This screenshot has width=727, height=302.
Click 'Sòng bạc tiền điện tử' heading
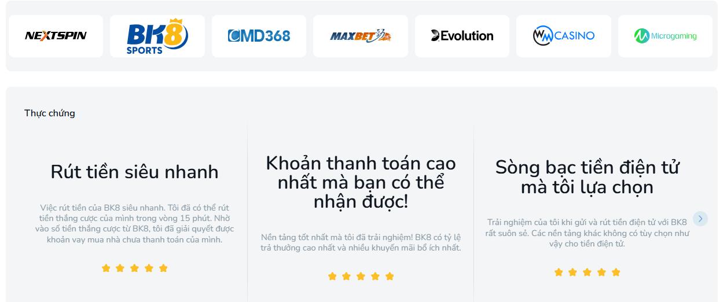pos(587,177)
